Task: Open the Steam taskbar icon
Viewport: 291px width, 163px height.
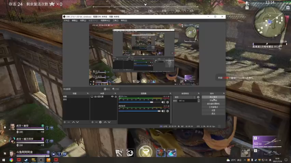Action: (26, 160)
